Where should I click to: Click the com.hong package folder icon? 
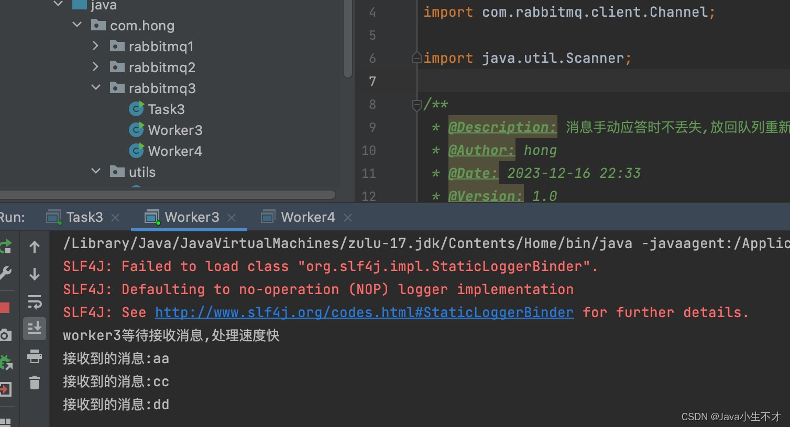tap(98, 25)
